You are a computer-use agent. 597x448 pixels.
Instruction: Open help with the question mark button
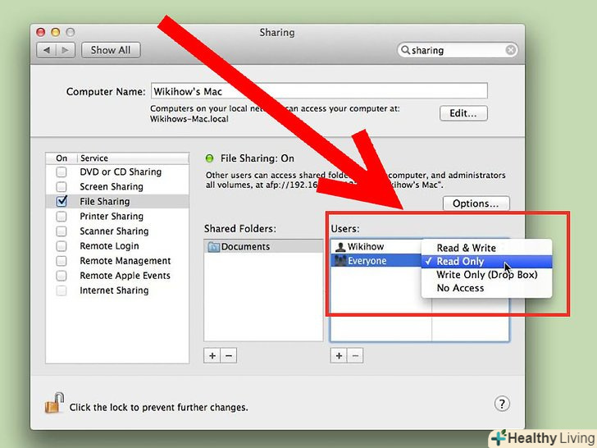[502, 404]
